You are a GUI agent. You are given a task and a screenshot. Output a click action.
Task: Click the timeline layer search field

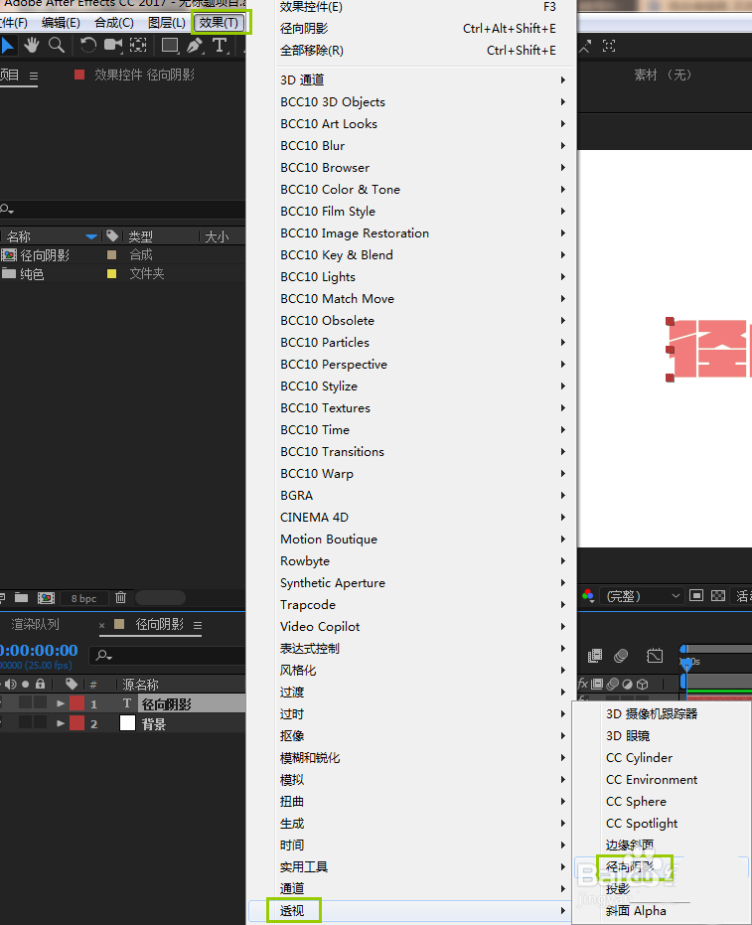[168, 655]
